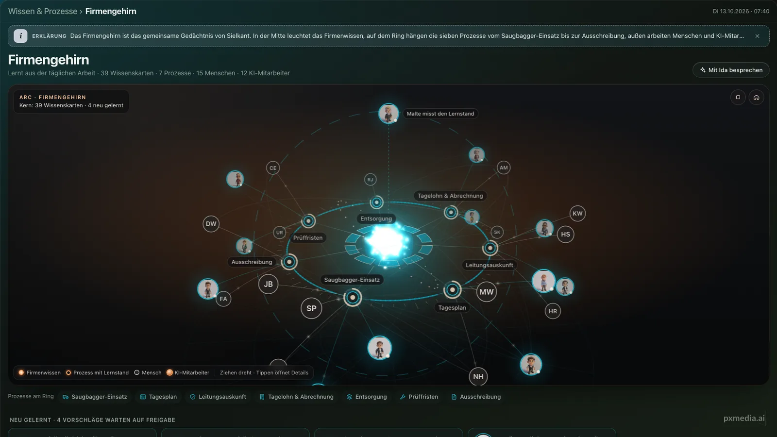This screenshot has width=777, height=437.
Task: Click the bottom center KI-Mitarbeiter avatar
Action: pyautogui.click(x=379, y=348)
